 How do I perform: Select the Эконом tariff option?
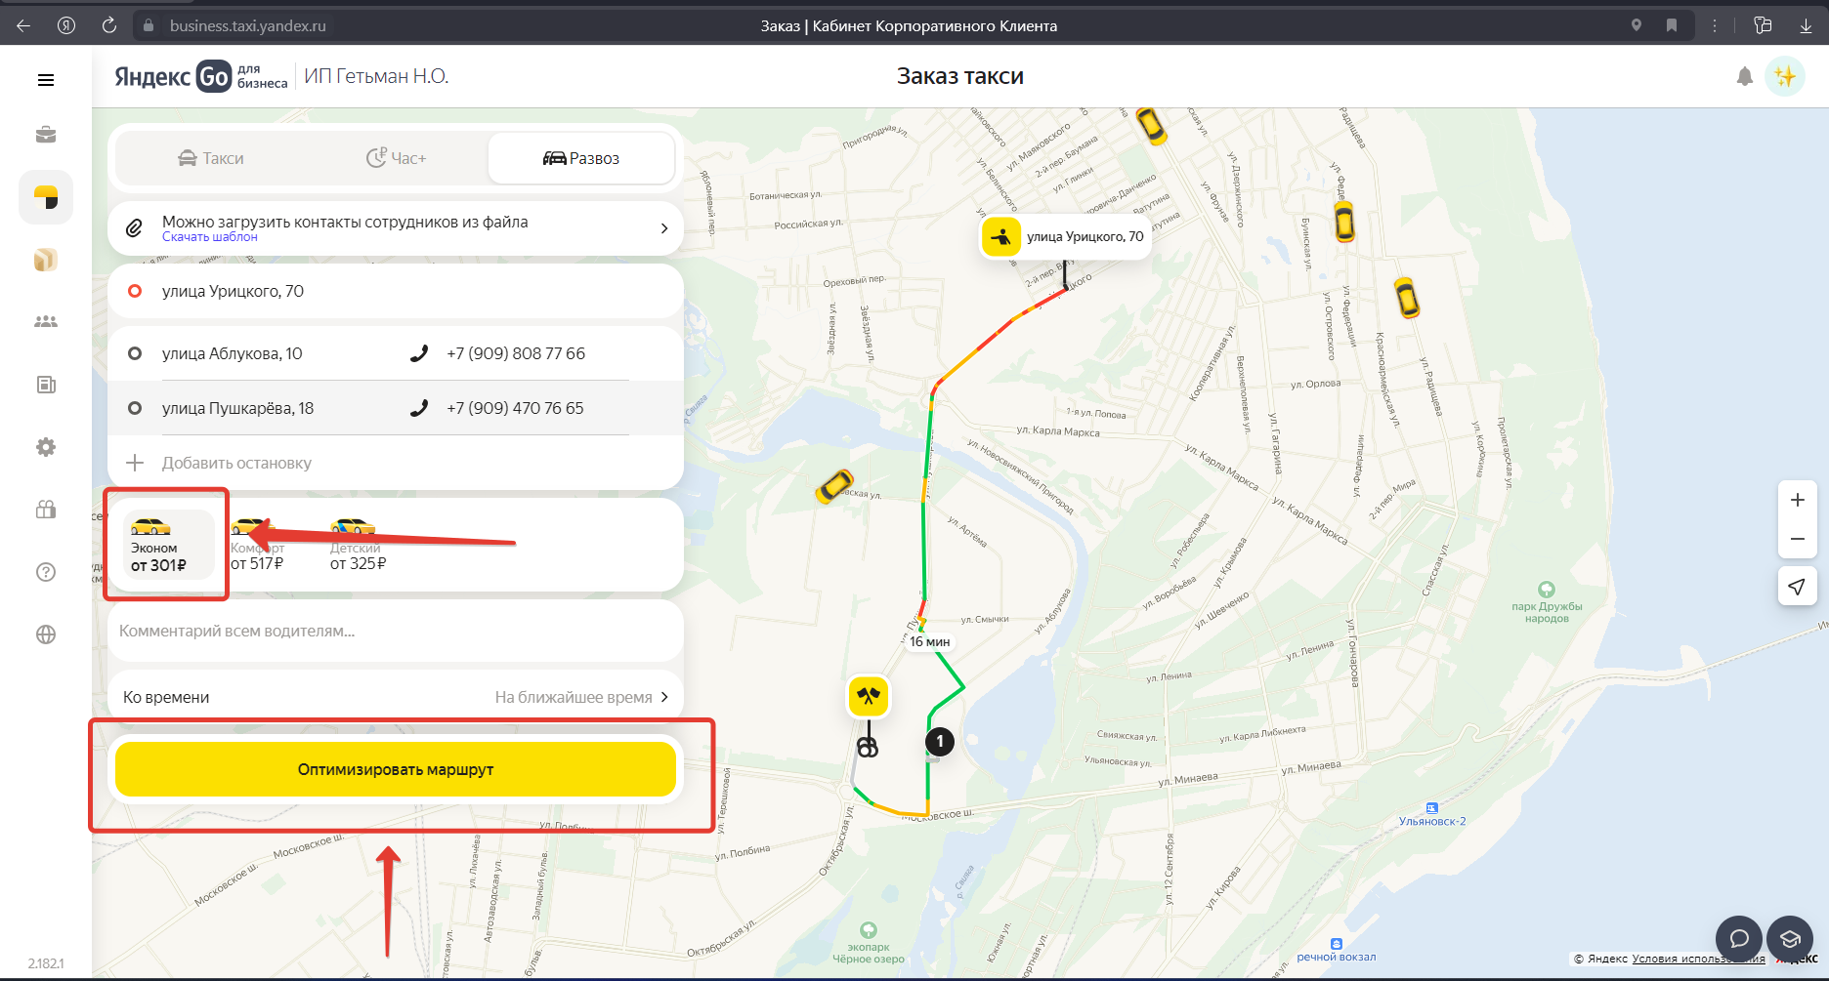(x=159, y=547)
